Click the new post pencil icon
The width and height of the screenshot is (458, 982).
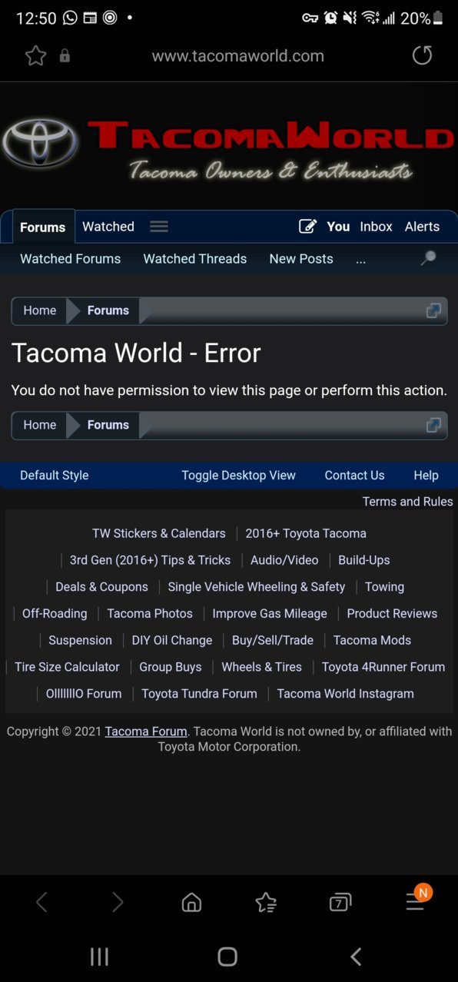pos(307,226)
